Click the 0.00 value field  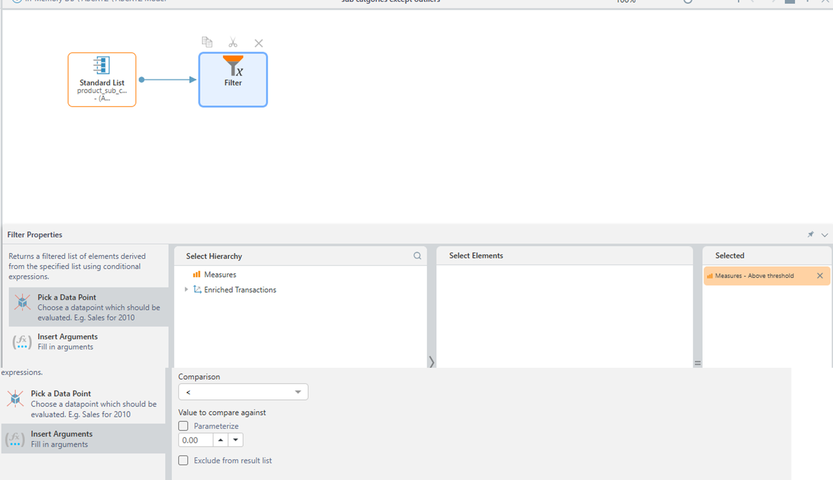tap(196, 440)
